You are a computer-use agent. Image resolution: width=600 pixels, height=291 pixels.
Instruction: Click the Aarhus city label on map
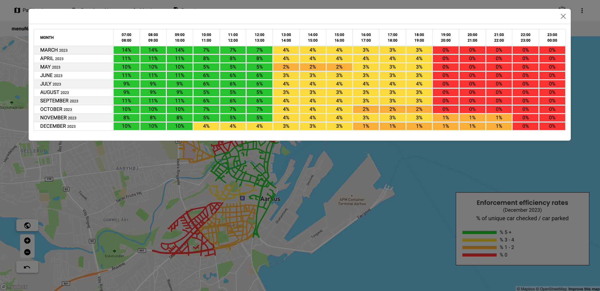(x=270, y=199)
